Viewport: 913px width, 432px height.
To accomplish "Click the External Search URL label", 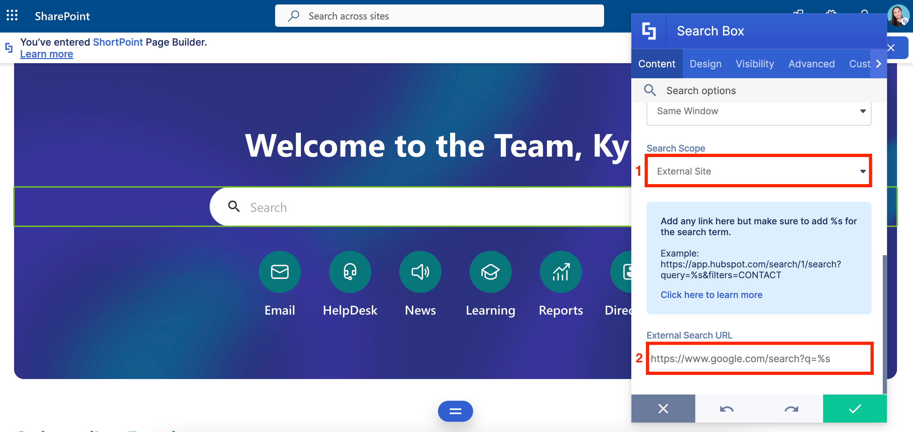I will click(689, 335).
